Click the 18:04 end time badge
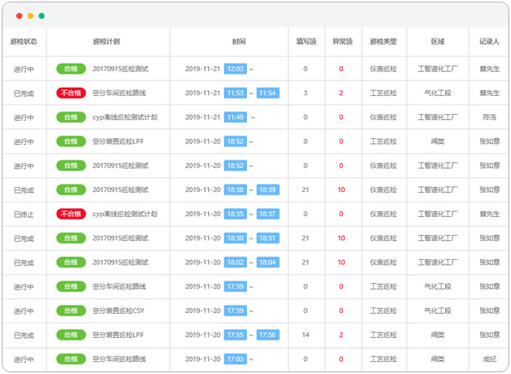The height and width of the screenshot is (374, 511). [x=268, y=262]
